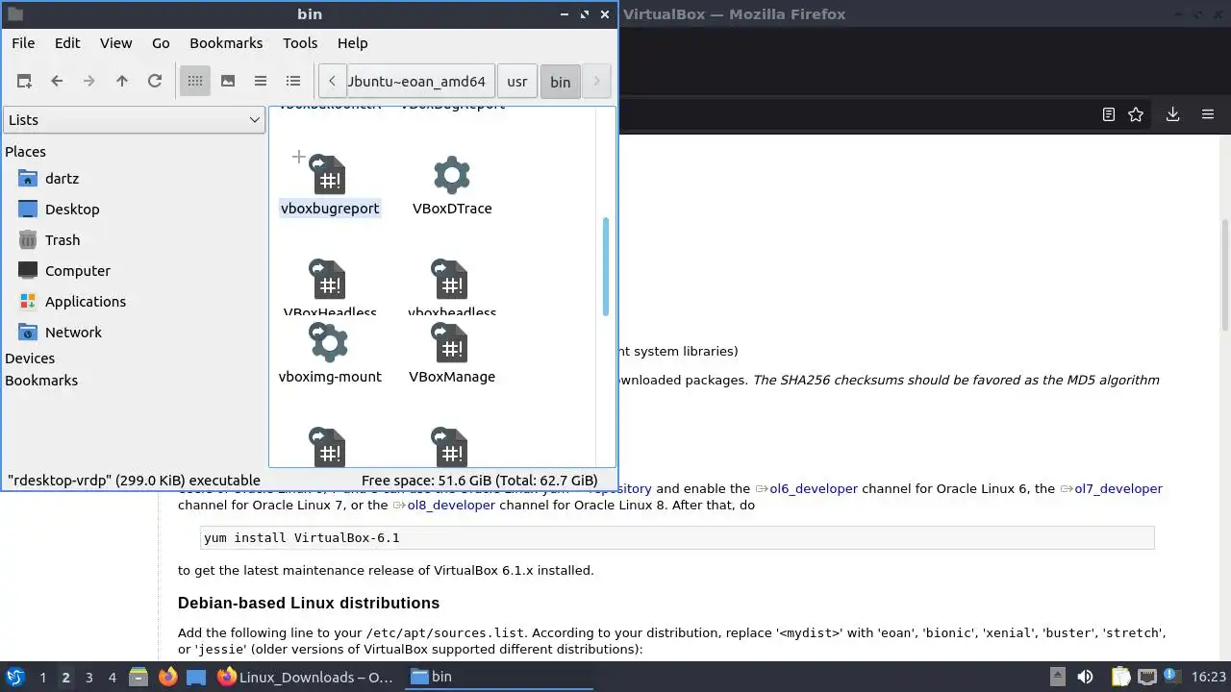Click the show desktop panel icon
The image size is (1231, 692).
point(196,677)
